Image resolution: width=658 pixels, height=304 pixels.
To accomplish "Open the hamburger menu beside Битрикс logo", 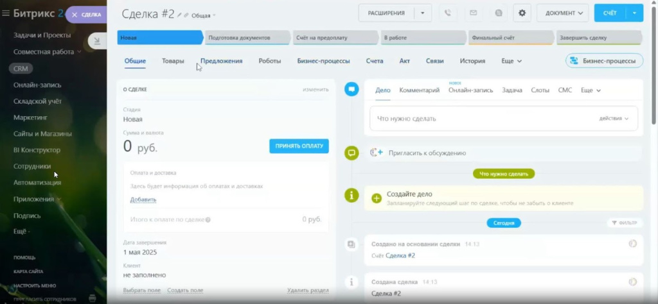I will point(6,13).
